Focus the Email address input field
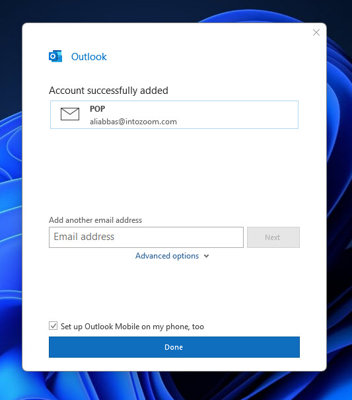 click(x=146, y=237)
